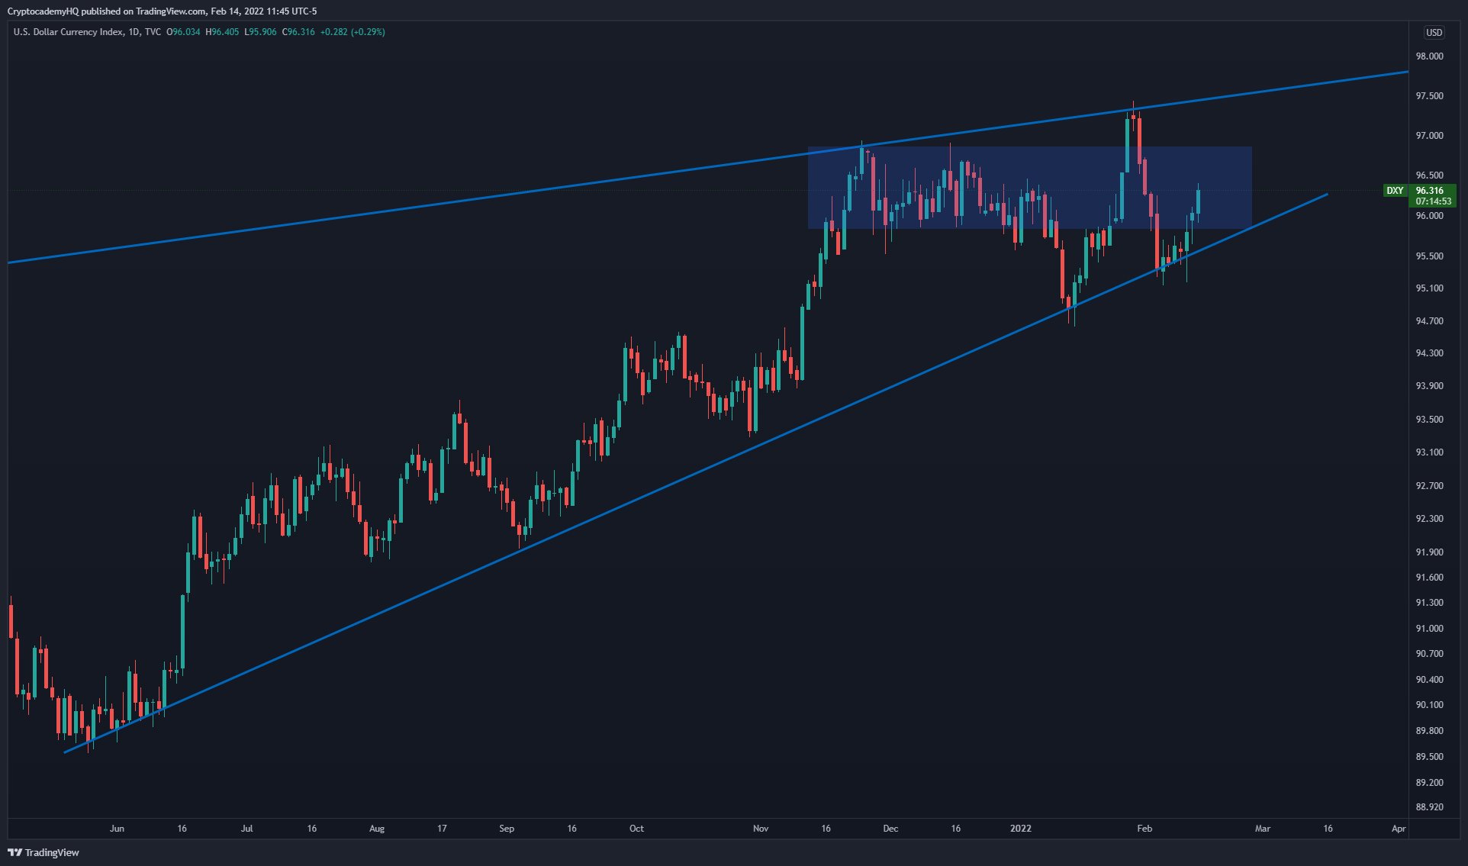Click the green DXY symbol tag
The width and height of the screenshot is (1468, 866).
[x=1395, y=191]
